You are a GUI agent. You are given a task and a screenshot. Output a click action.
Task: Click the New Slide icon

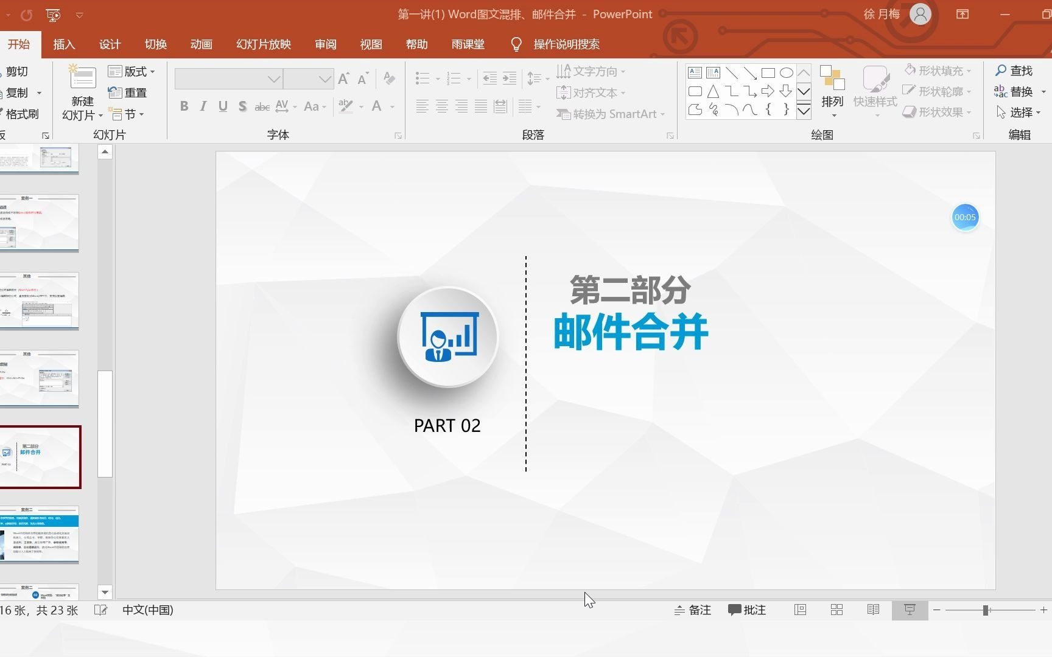point(82,77)
